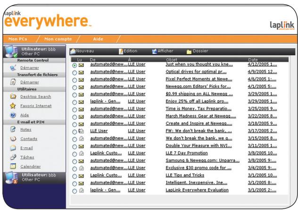Click date '3/4/2005 9:...'
The height and width of the screenshot is (210, 298).
(262, 168)
